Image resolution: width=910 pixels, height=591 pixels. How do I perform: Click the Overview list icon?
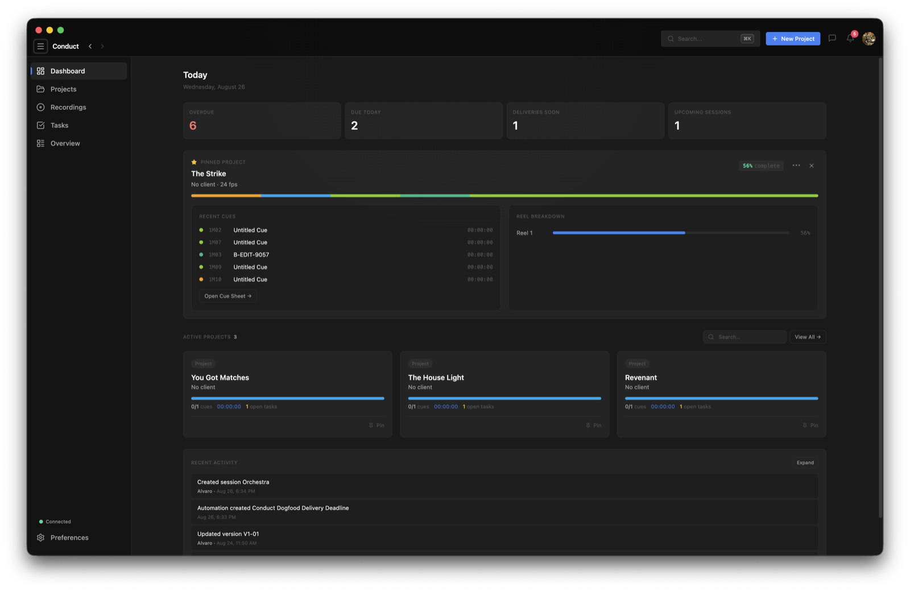[x=40, y=143]
